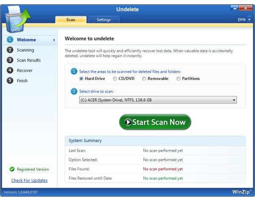This screenshot has width=255, height=198.
Task: Choose the Removable radio option
Action: pos(144,79)
